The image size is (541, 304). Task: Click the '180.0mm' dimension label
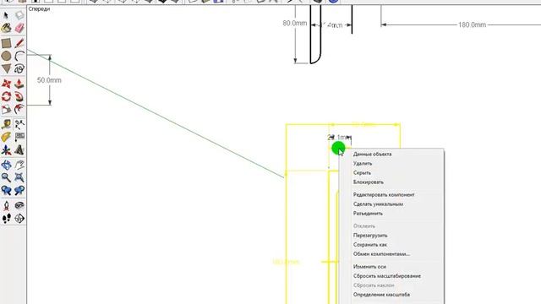click(472, 24)
